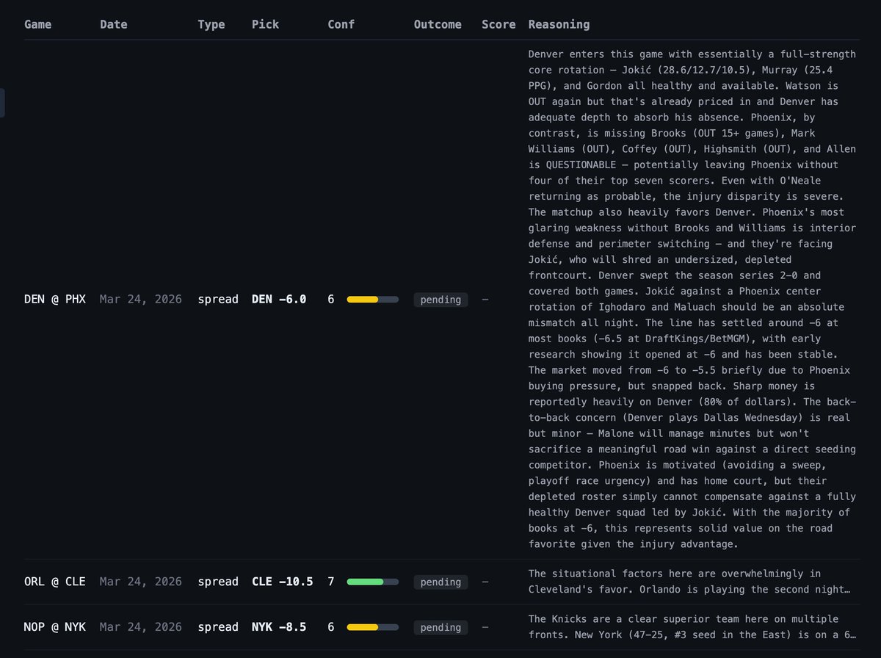Click the green confidence bar for ORL @ CLE
Image resolution: width=881 pixels, height=658 pixels.
pos(373,582)
